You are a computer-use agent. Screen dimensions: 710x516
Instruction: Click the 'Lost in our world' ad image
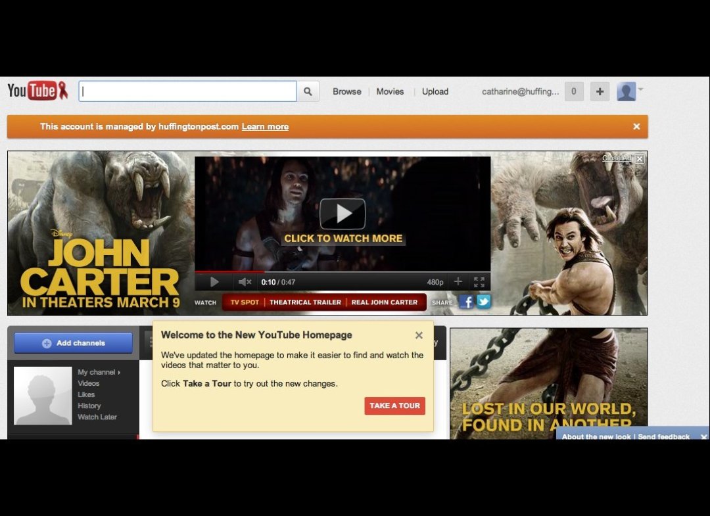[x=548, y=383]
